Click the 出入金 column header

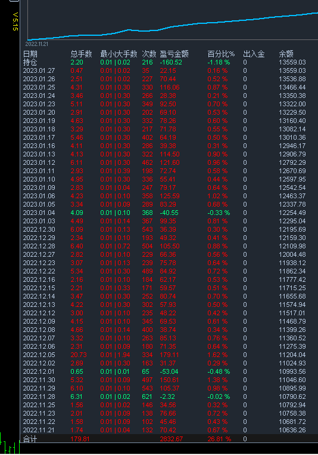coord(254,54)
